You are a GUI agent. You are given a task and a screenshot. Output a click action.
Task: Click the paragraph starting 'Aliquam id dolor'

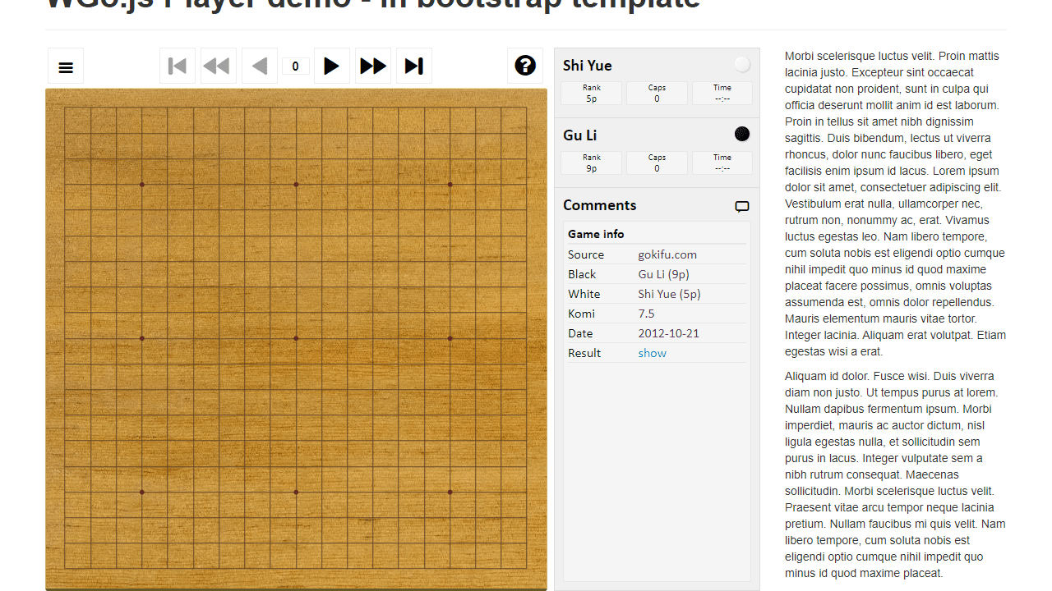[x=896, y=474]
